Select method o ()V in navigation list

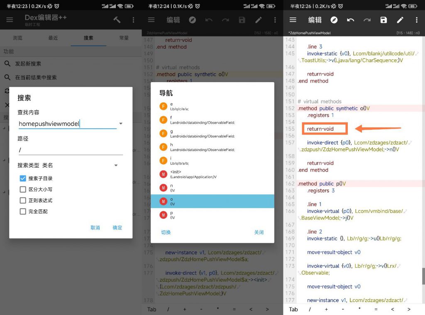coord(212,201)
